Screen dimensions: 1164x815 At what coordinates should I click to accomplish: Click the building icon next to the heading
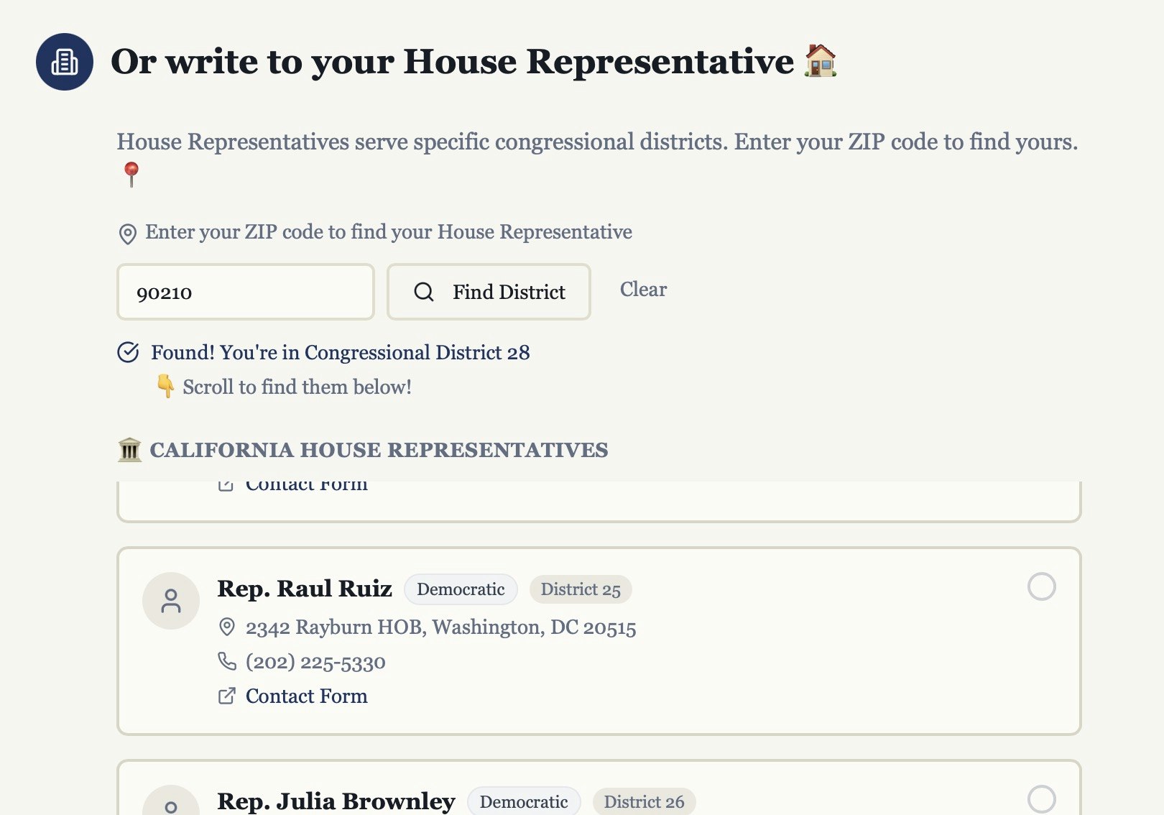pyautogui.click(x=63, y=62)
